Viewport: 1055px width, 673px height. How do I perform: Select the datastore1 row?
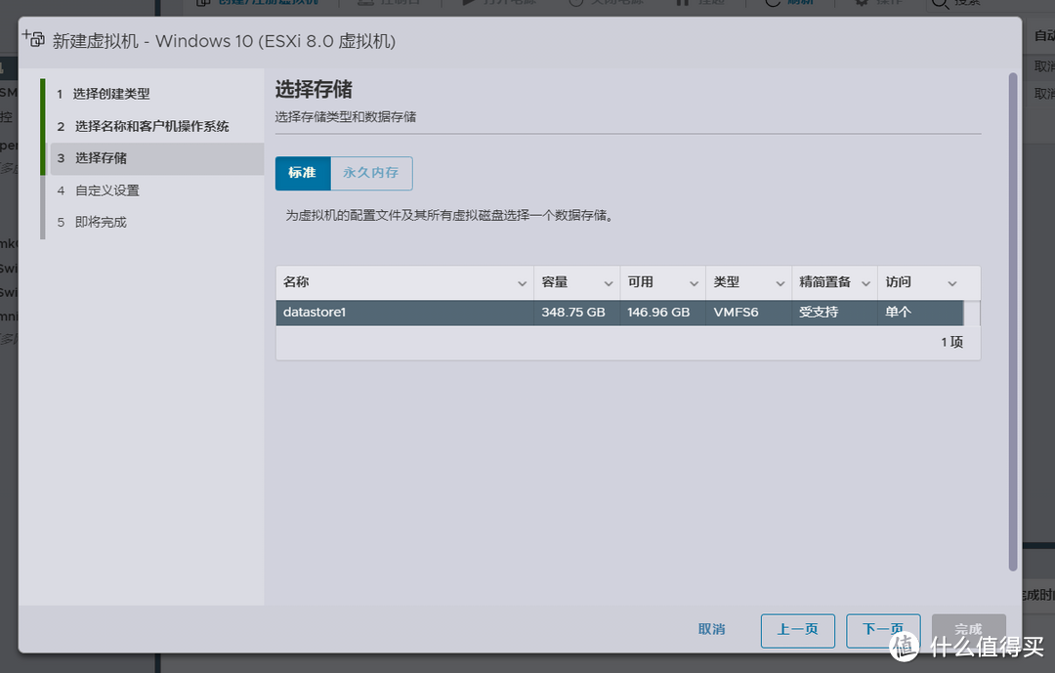tap(619, 313)
